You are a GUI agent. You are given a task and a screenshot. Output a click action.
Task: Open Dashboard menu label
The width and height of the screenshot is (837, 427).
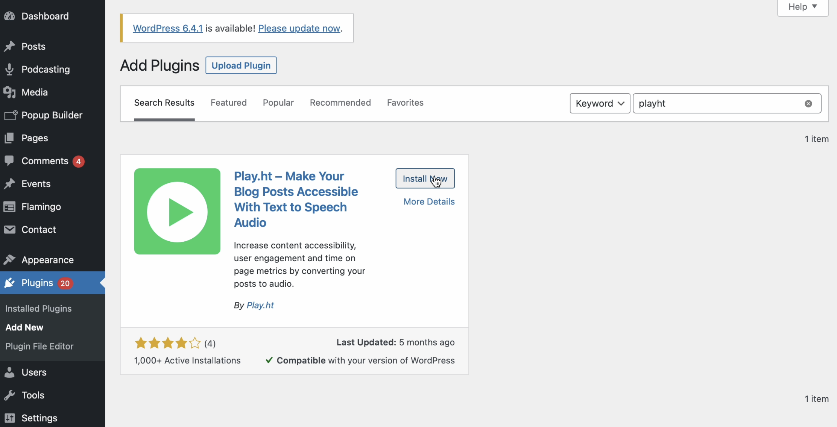tap(45, 16)
